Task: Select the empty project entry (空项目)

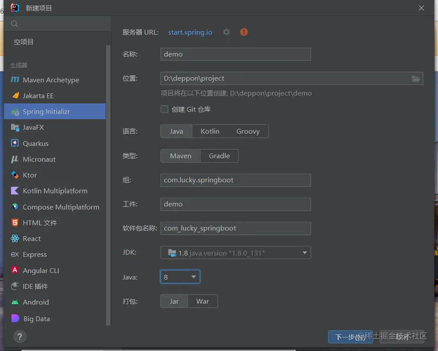Action: coord(24,42)
